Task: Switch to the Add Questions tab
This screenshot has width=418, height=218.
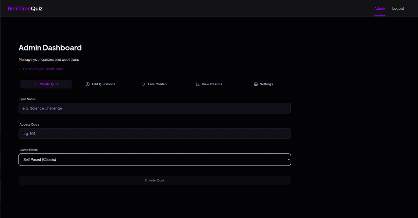Action: pyautogui.click(x=100, y=84)
